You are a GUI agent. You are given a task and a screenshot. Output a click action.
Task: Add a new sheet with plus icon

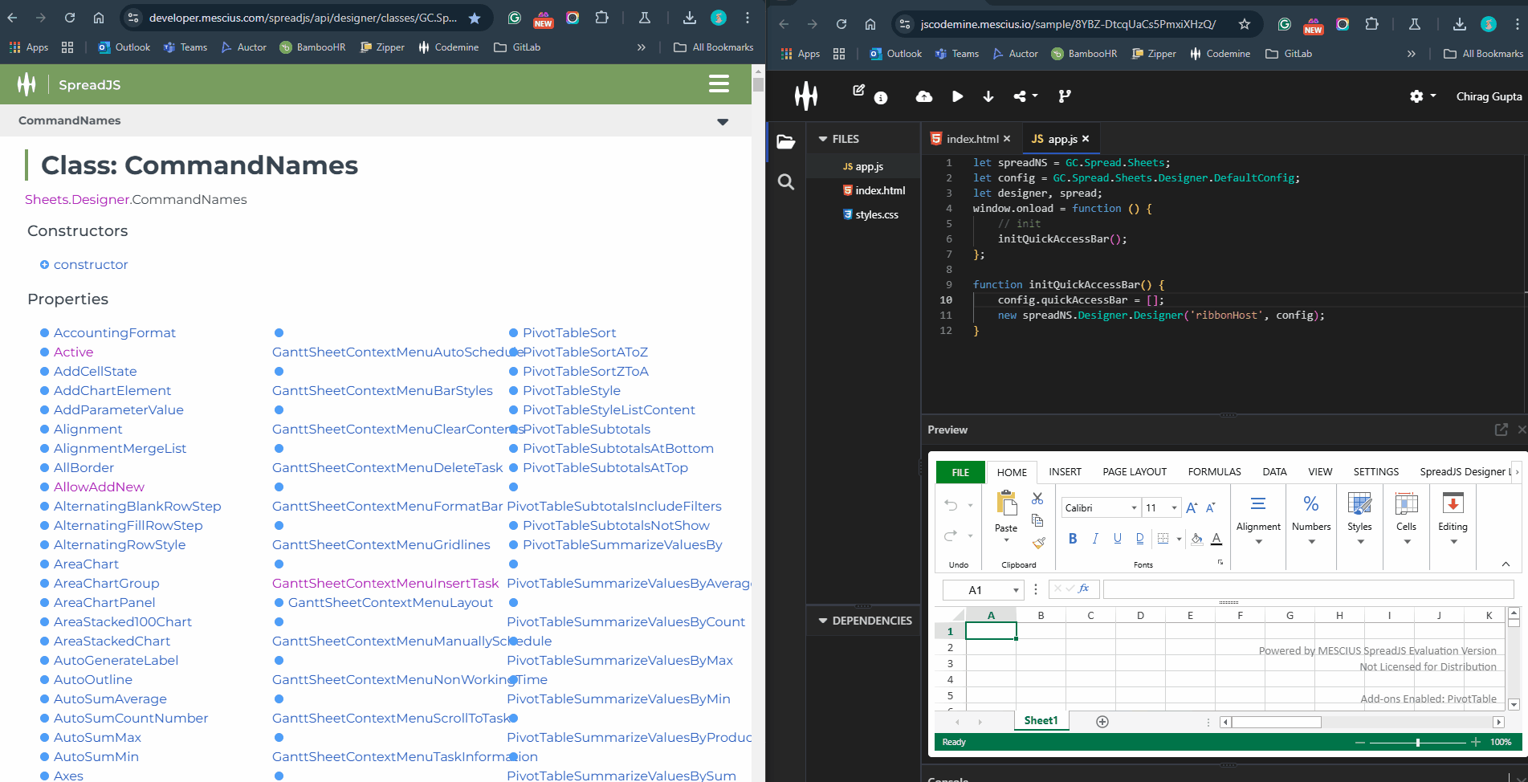(x=1102, y=722)
